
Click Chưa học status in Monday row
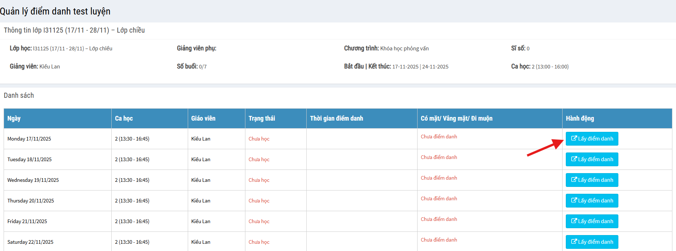(259, 139)
